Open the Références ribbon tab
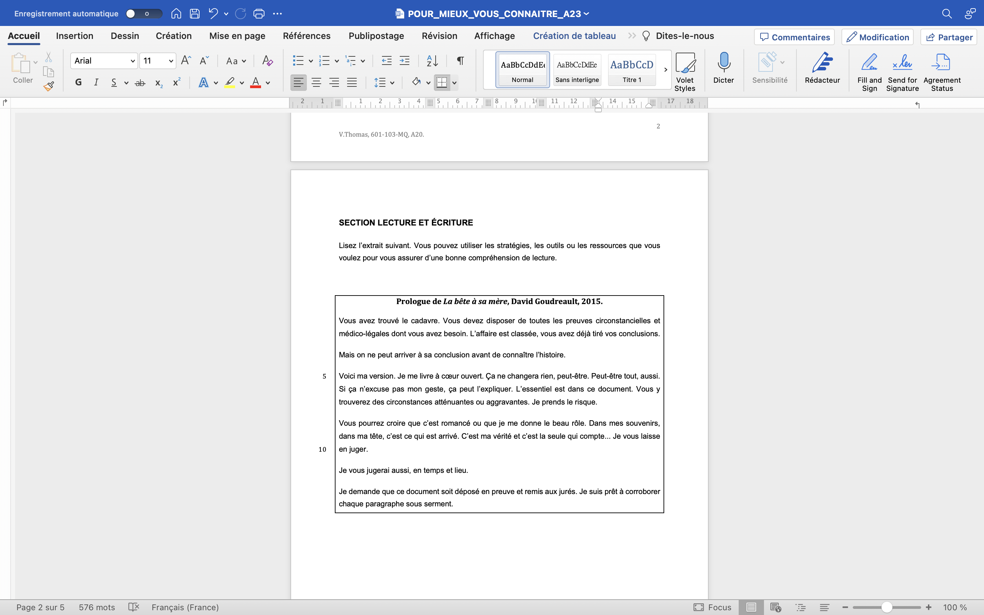984x615 pixels. coord(306,36)
